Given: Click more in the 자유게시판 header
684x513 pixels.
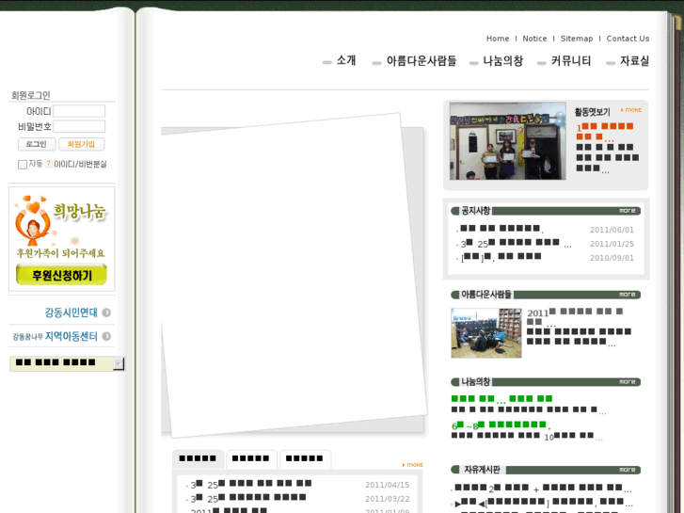Looking at the screenshot, I should click(x=628, y=470).
